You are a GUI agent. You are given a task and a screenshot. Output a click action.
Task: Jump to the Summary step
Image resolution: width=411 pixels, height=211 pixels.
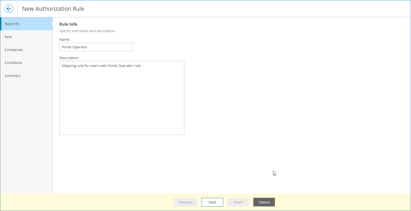click(x=26, y=76)
